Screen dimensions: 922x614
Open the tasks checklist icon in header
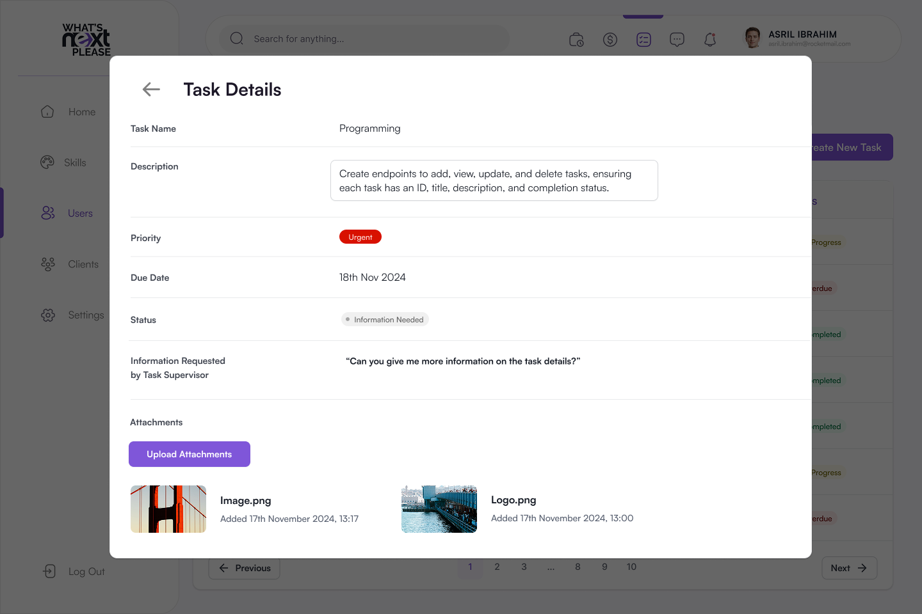643,40
